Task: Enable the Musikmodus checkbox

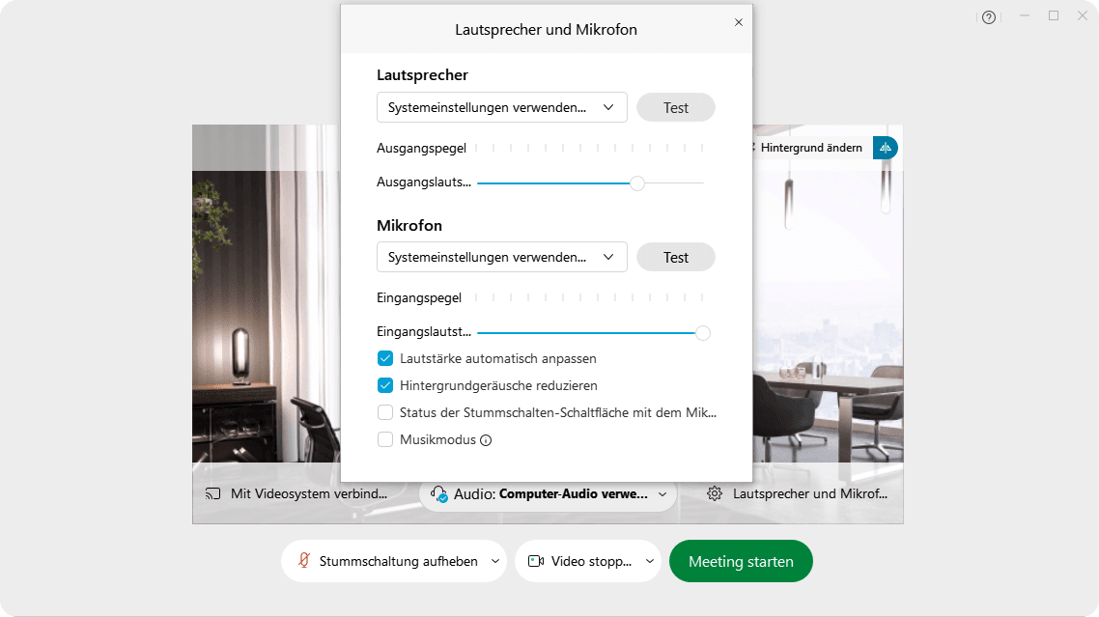Action: (385, 439)
